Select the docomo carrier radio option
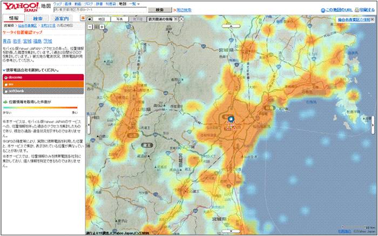The image size is (378, 236). pyautogui.click(x=5, y=77)
